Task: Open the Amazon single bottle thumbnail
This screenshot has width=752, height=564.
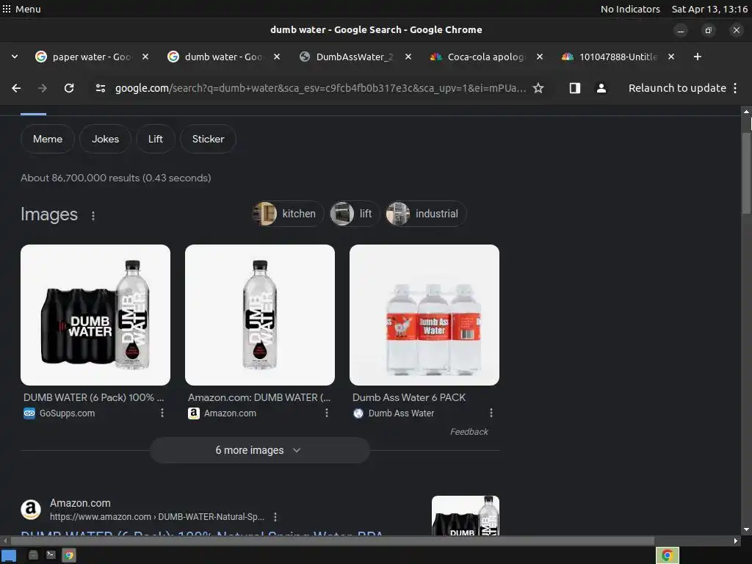Action: pyautogui.click(x=260, y=315)
